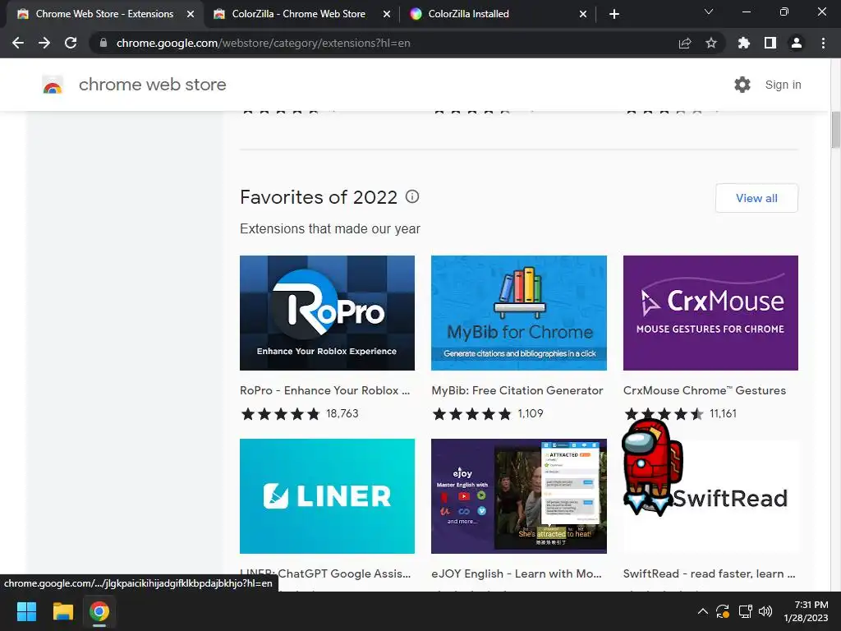
Task: Reload the current page
Action: 71,43
